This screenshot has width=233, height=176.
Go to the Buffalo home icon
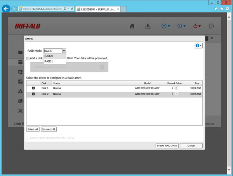(x=132, y=26)
